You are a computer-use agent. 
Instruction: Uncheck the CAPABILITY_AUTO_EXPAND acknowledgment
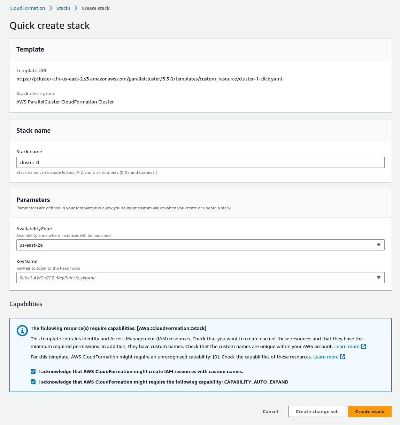pyautogui.click(x=33, y=382)
